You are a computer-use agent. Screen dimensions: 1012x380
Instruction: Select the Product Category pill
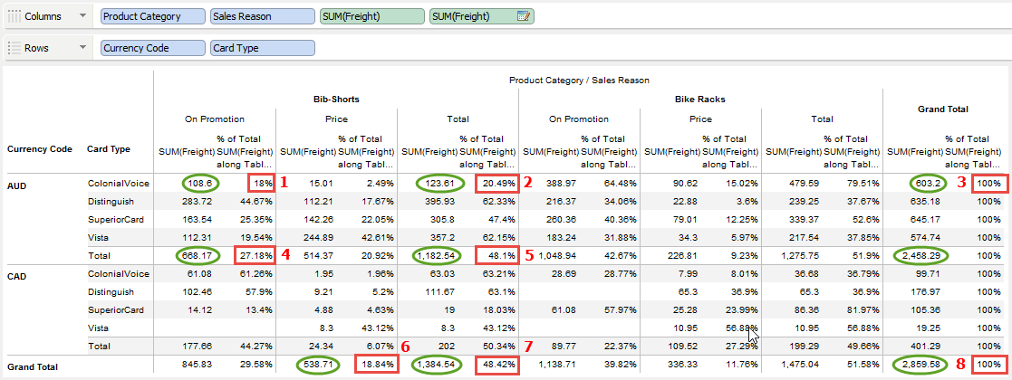(x=152, y=16)
